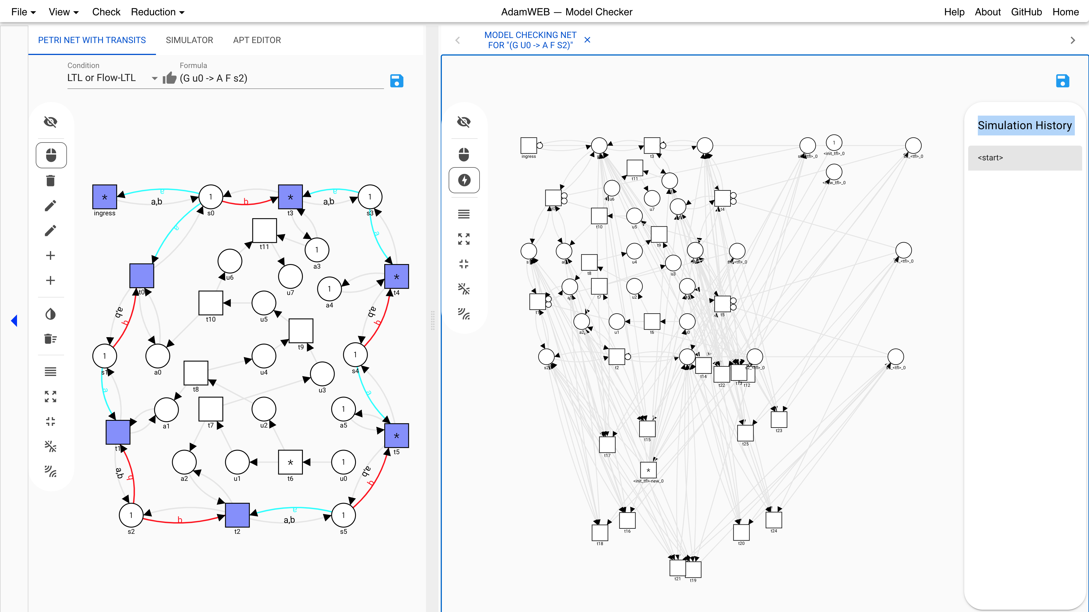
Task: Click the lightning bolt simulation icon
Action: pos(465,180)
